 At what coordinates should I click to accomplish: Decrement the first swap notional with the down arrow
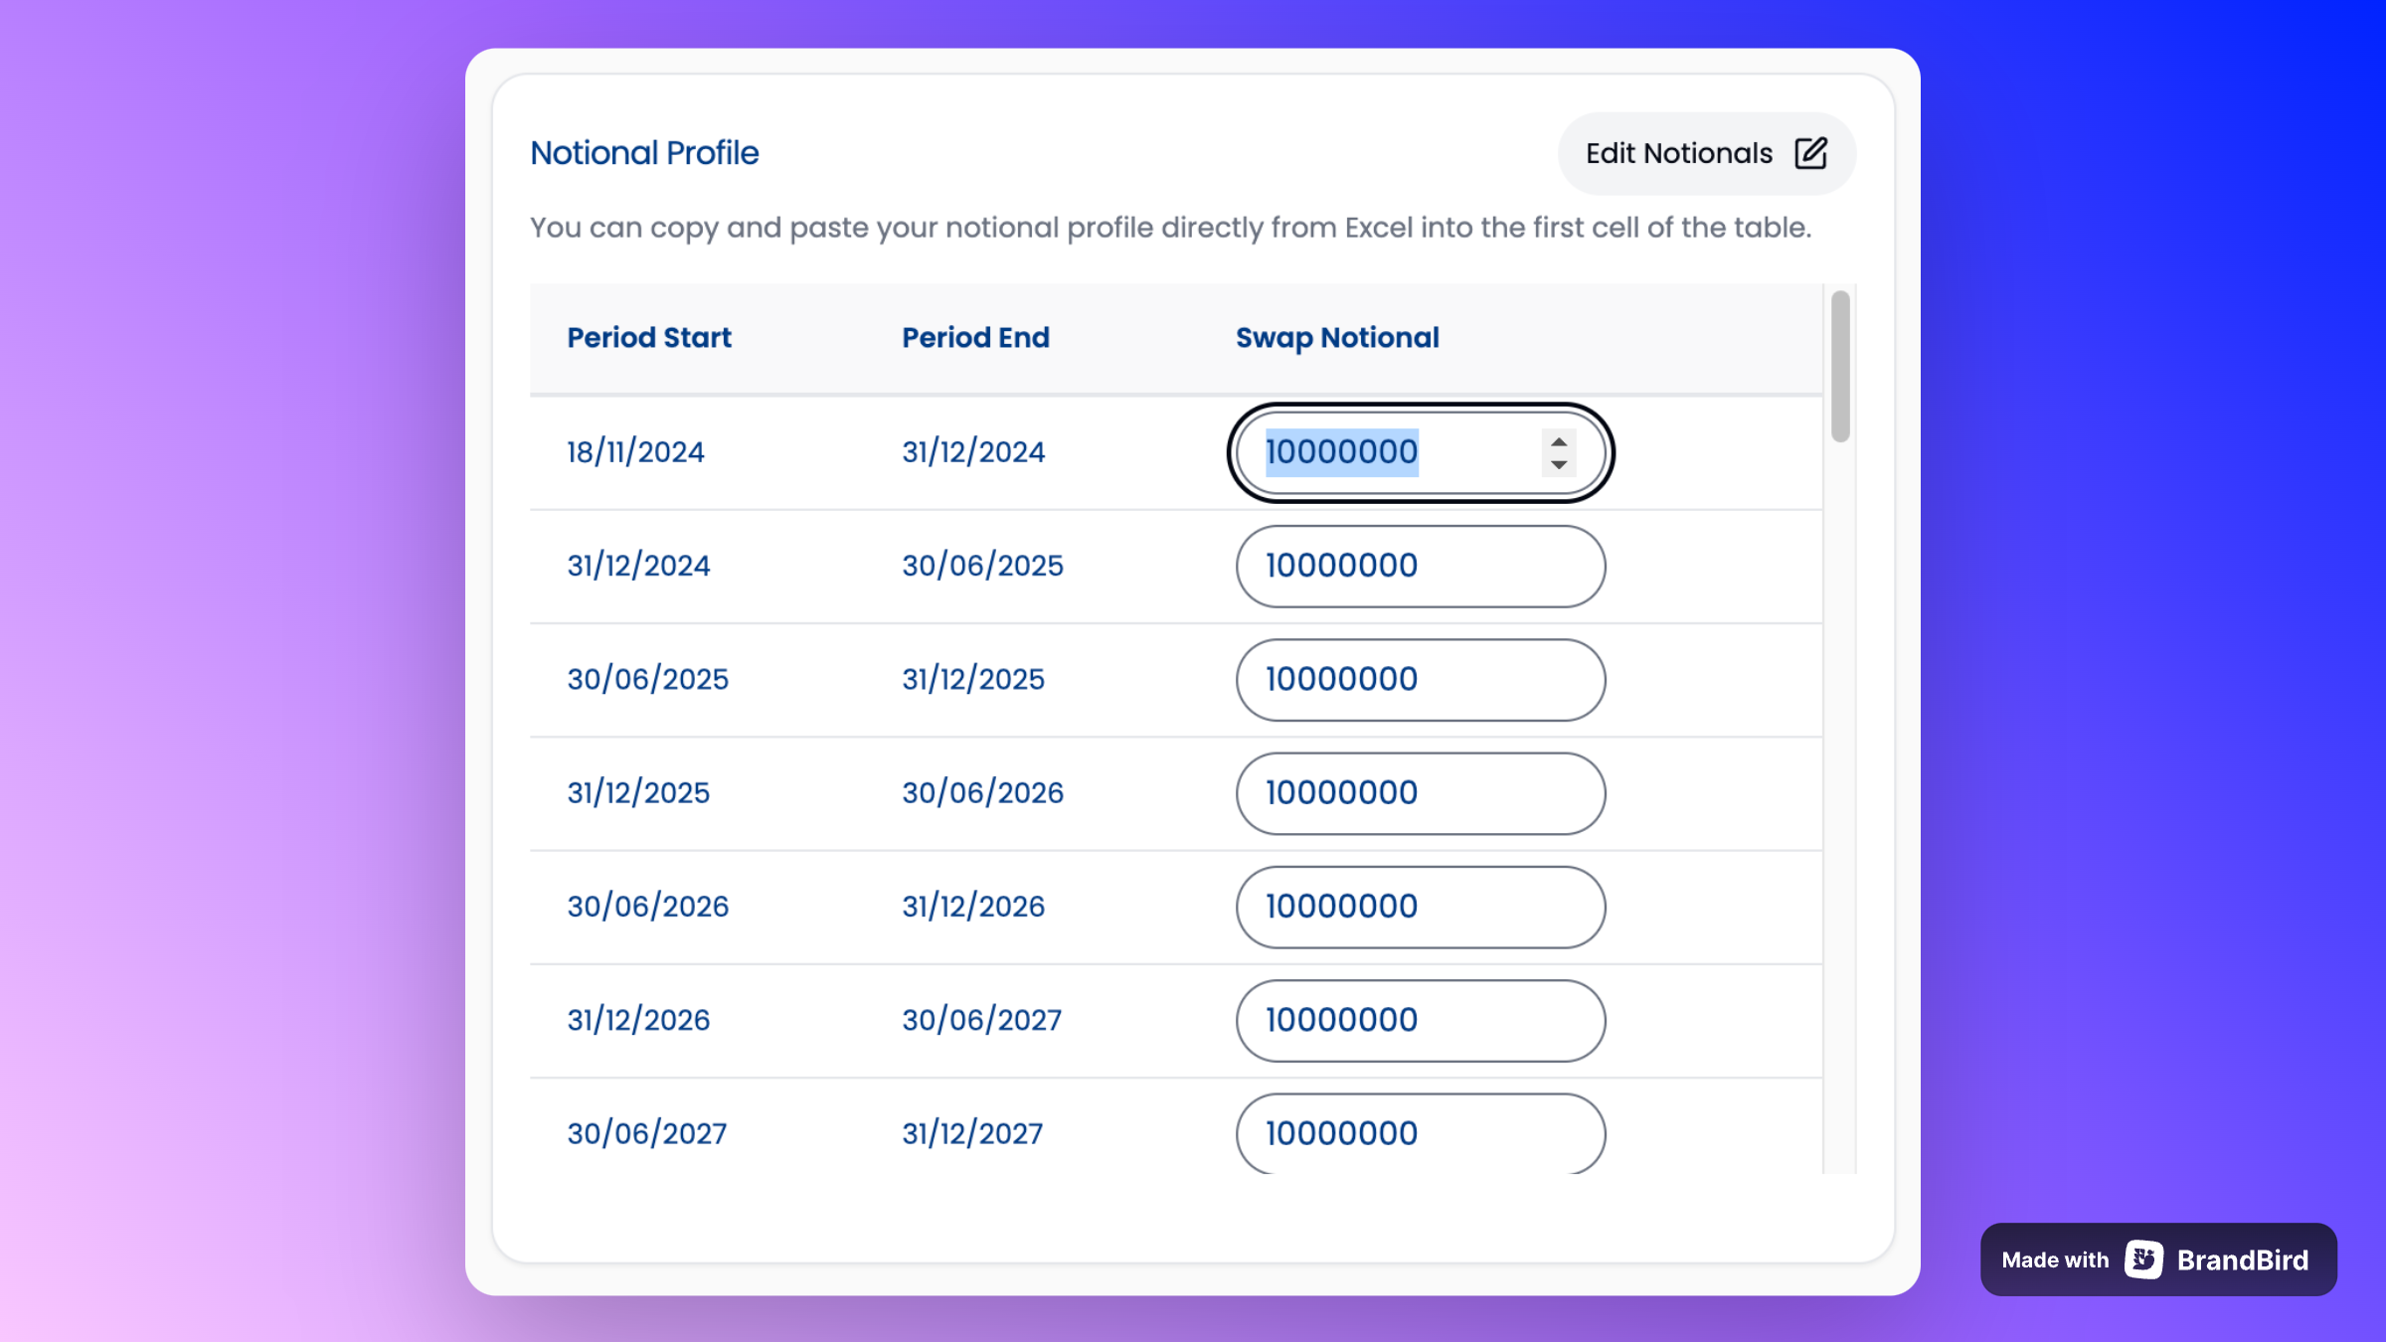pos(1559,464)
